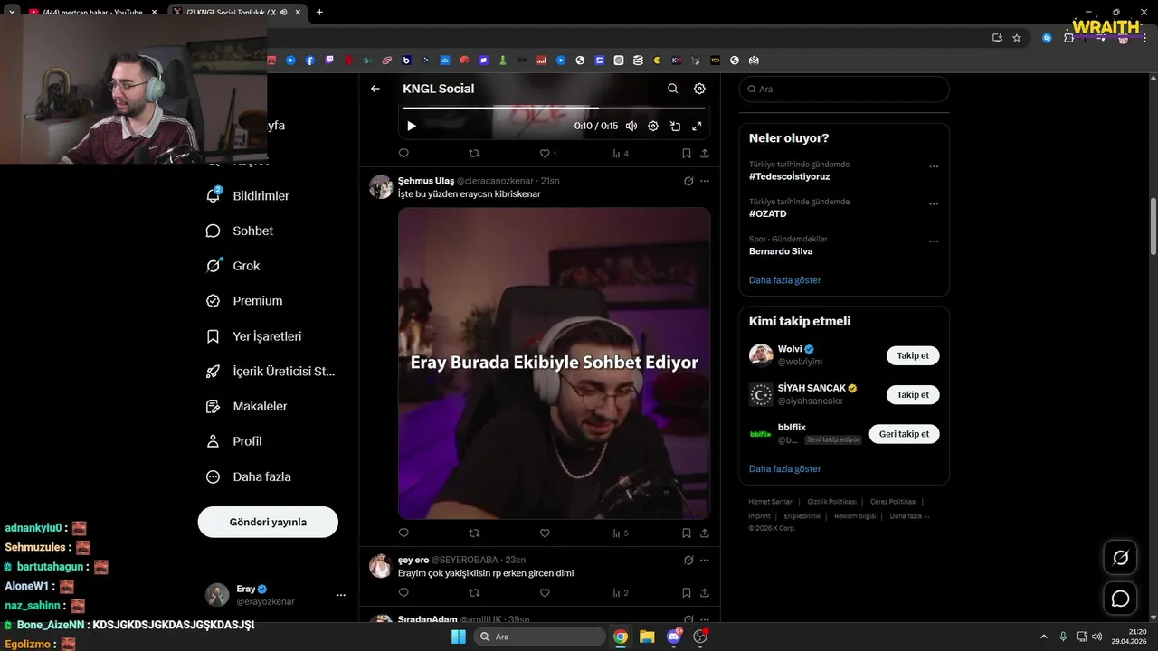Open a new browser tab
This screenshot has height=651, width=1158.
(x=319, y=12)
